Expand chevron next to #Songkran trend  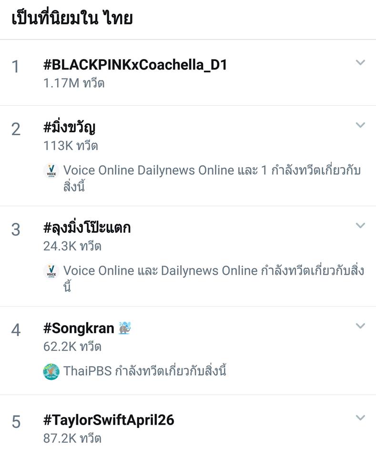click(360, 326)
